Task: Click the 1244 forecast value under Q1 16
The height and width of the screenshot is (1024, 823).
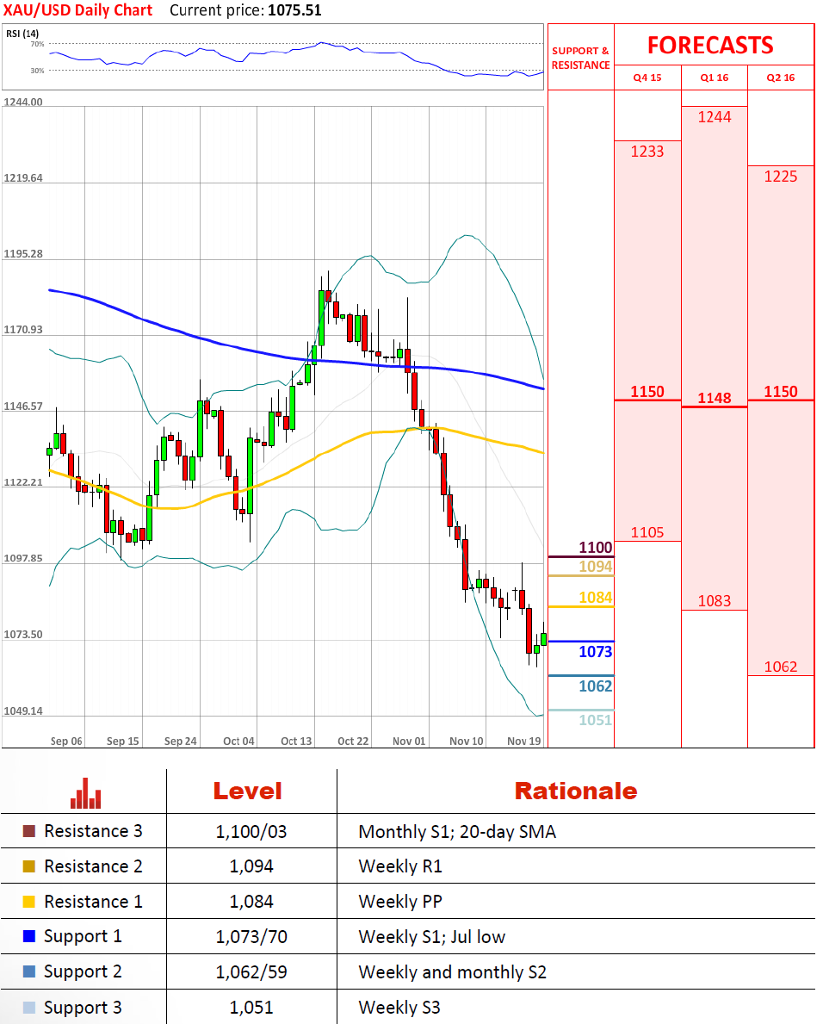Action: [x=714, y=117]
